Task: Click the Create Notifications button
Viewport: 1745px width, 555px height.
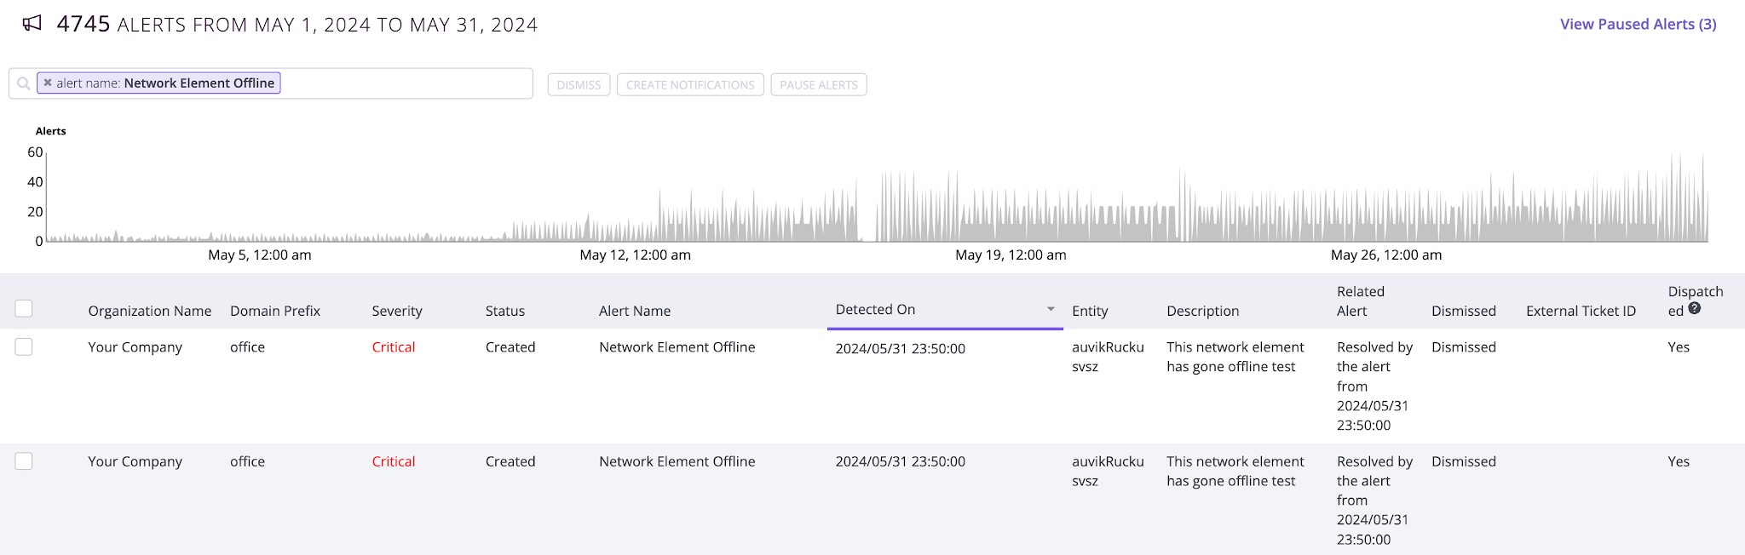Action: (690, 84)
